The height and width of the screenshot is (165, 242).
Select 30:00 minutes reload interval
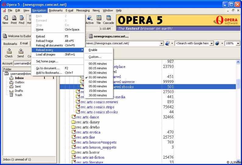click(98, 95)
